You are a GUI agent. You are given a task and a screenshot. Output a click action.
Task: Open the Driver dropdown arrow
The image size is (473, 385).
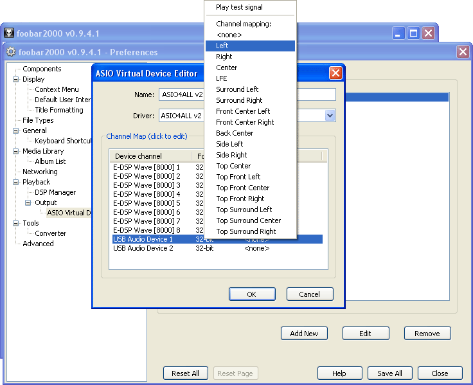coord(330,115)
